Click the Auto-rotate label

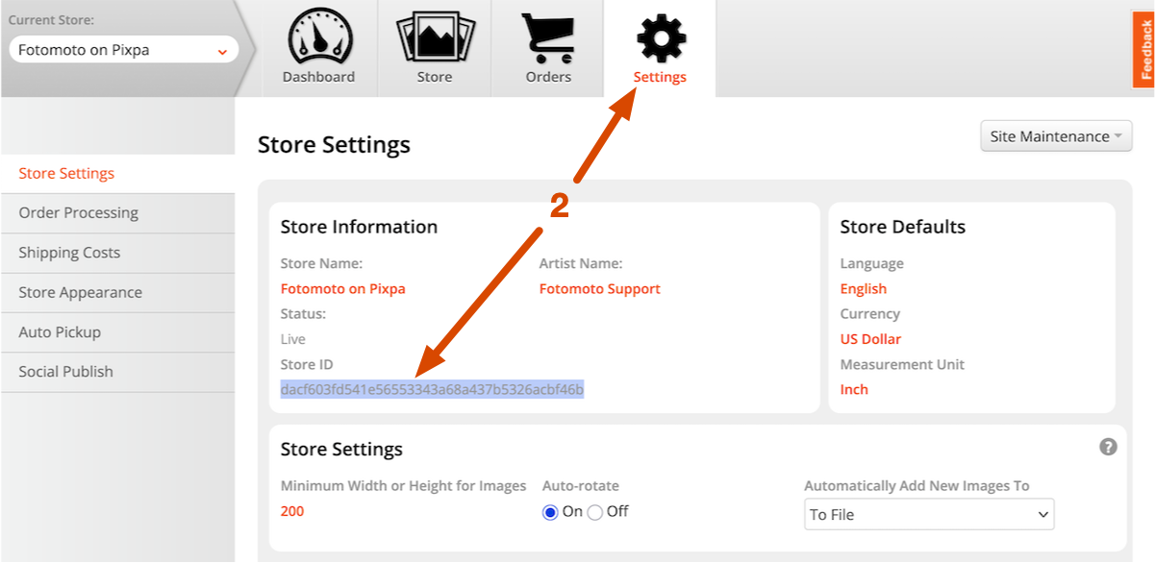click(581, 485)
